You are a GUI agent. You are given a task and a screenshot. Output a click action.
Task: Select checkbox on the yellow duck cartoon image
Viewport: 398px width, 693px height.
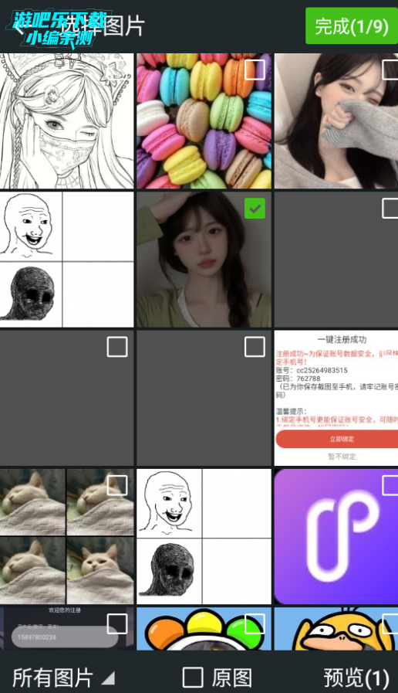[x=391, y=624]
